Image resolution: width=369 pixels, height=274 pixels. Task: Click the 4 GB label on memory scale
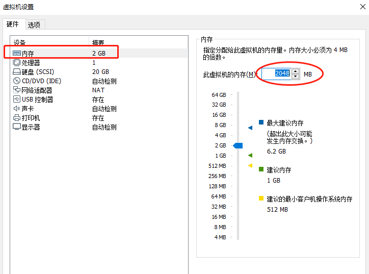(x=220, y=135)
